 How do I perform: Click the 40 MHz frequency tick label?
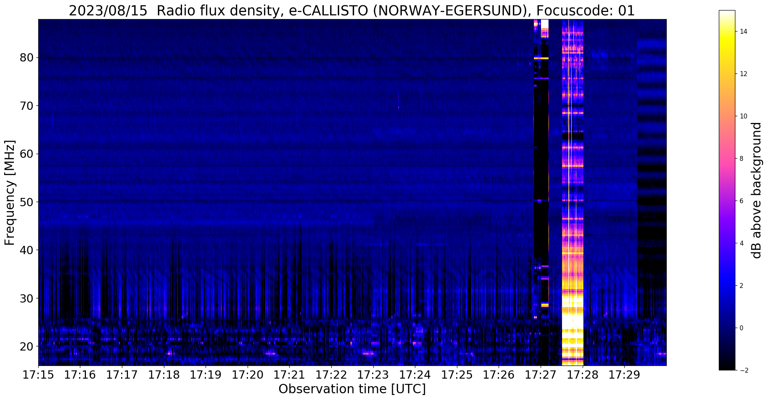(27, 250)
